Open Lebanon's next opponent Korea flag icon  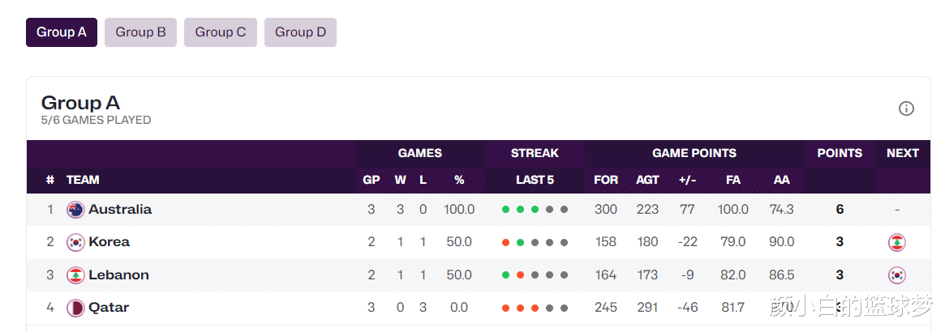(x=897, y=275)
